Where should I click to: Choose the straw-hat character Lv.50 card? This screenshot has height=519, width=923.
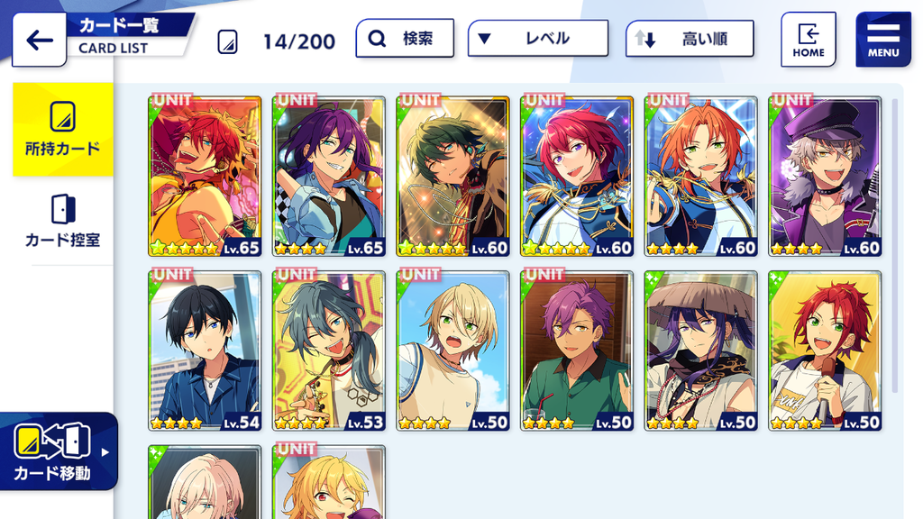click(x=700, y=351)
